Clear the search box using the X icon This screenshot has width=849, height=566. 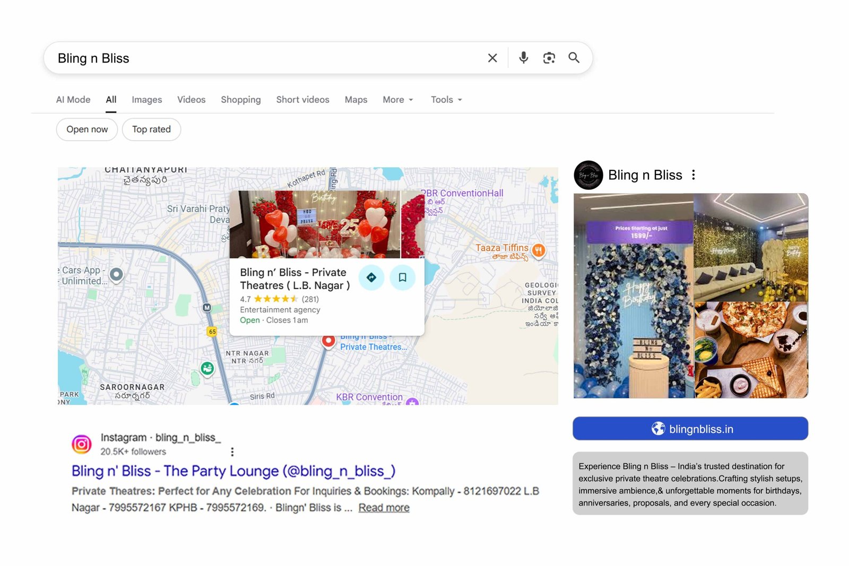492,58
